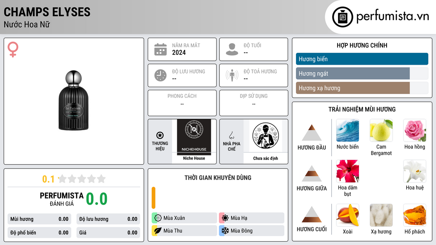Click the Trải nghiệm mùi hương heading
This screenshot has width=436, height=245.
tap(362, 109)
